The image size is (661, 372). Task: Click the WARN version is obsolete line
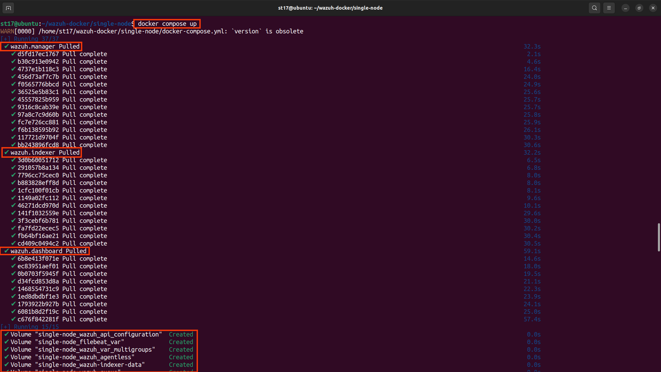point(152,31)
